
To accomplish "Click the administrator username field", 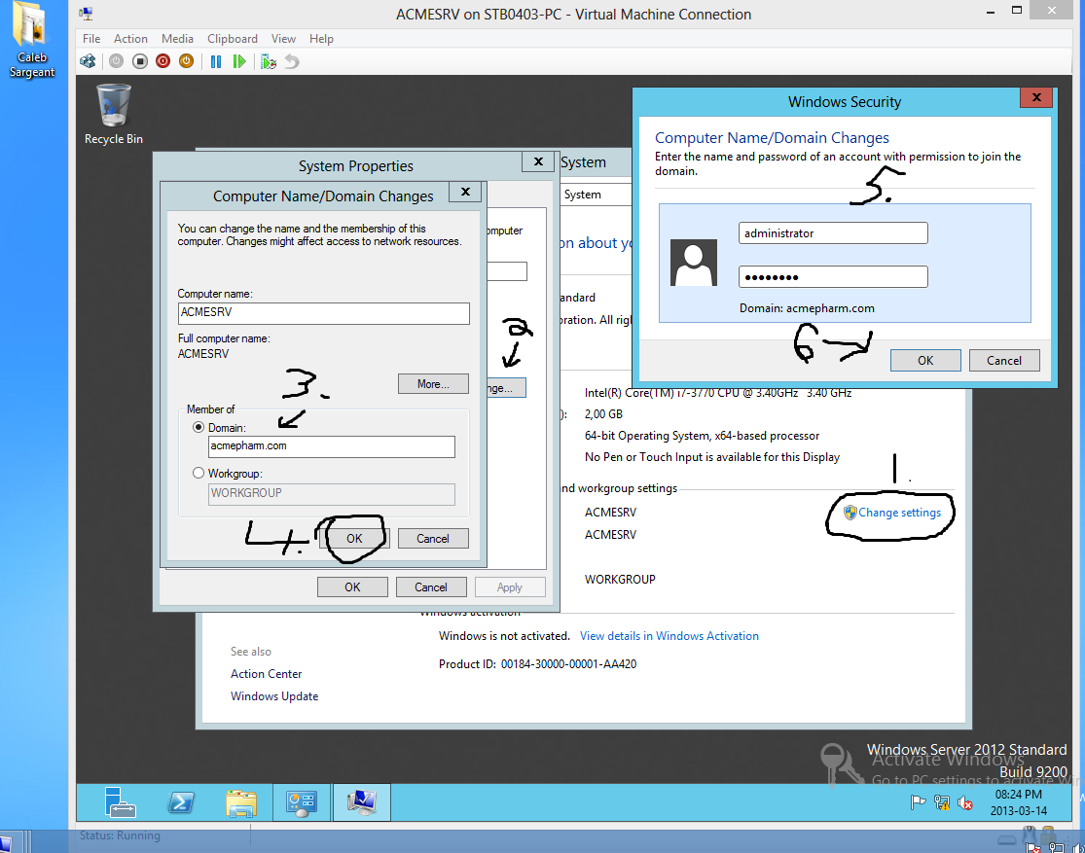I will (833, 233).
